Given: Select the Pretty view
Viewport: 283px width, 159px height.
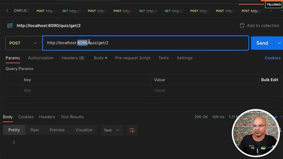Looking at the screenshot, I should pyautogui.click(x=14, y=130).
